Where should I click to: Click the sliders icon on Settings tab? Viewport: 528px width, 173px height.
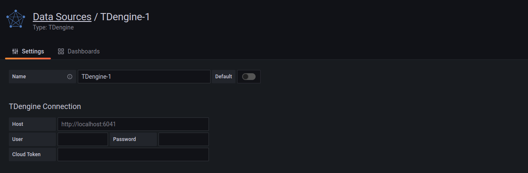16,51
